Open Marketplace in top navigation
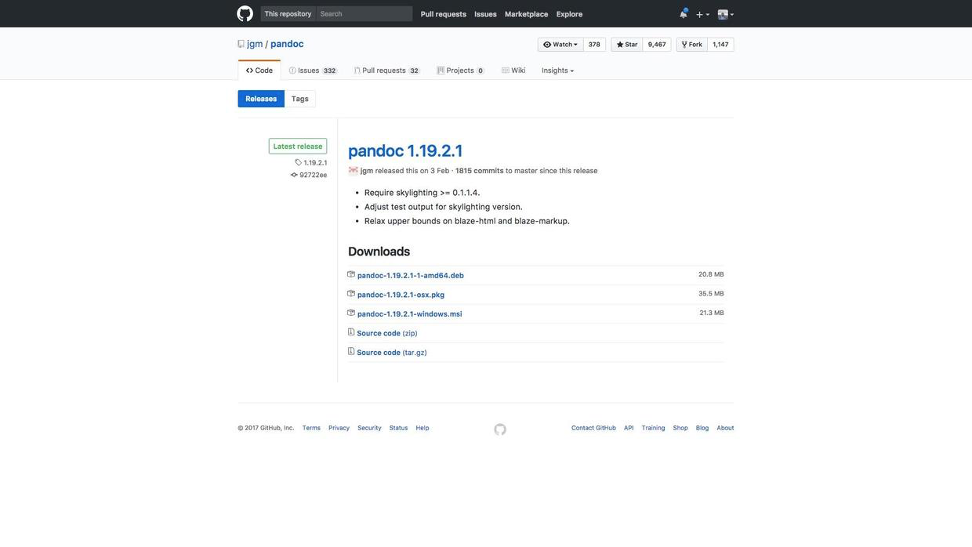 (527, 14)
